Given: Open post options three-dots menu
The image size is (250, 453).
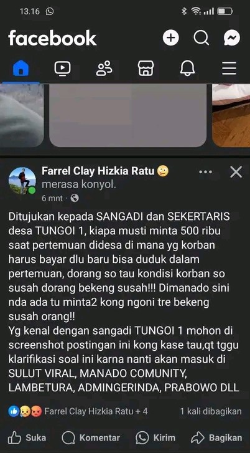Looking at the screenshot, I should coord(206,172).
